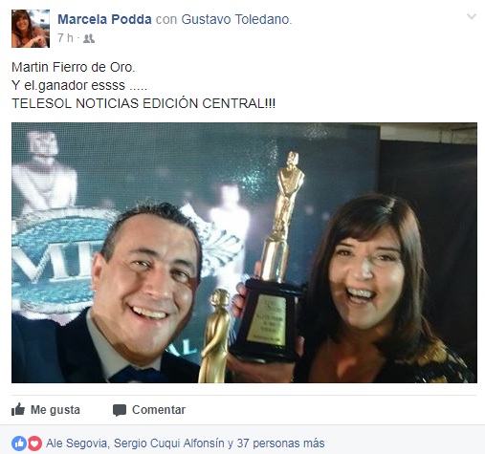Click the Martin Fierro de Oro text line

coord(74,67)
